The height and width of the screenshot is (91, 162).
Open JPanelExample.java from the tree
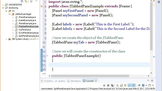click(x=27, y=23)
